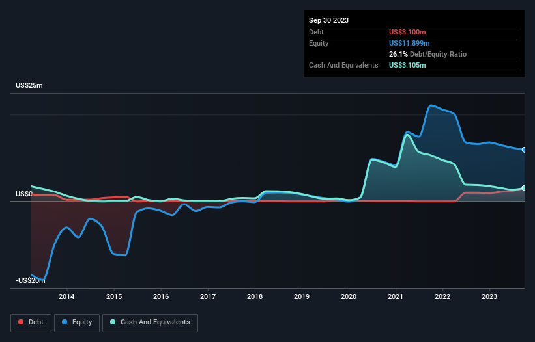Image resolution: width=535 pixels, height=342 pixels.
Task: Click the 2015 x-axis label
Action: click(114, 296)
